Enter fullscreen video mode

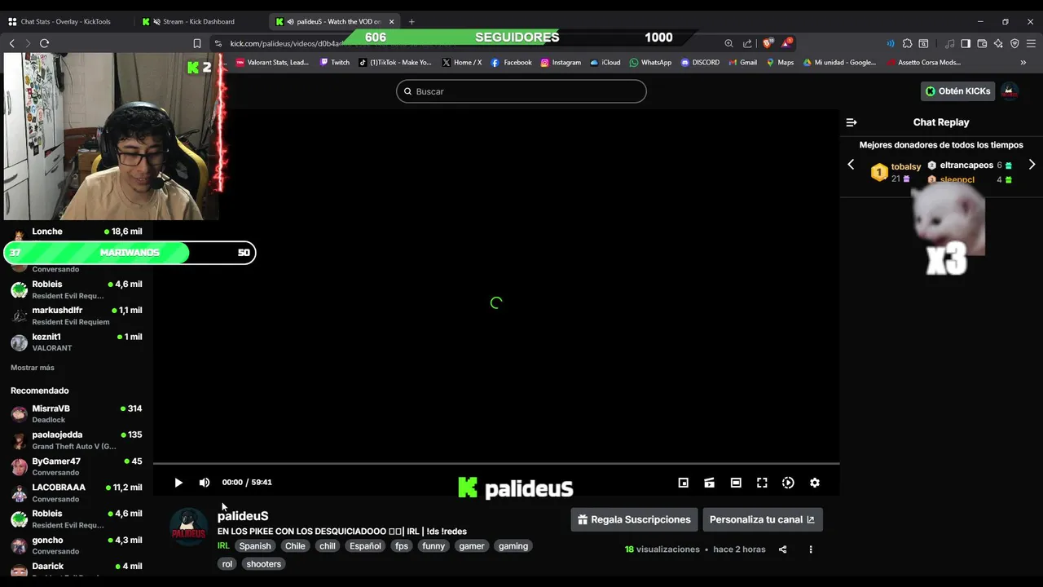pyautogui.click(x=762, y=483)
